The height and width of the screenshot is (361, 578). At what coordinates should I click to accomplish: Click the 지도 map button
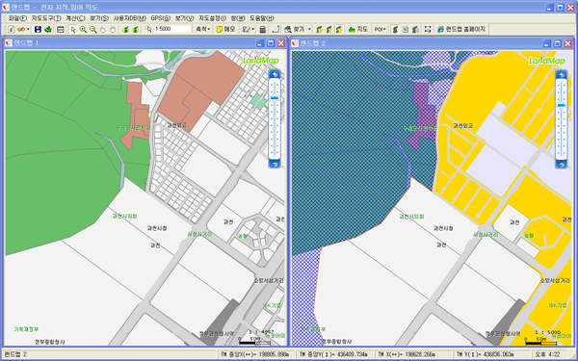click(358, 29)
